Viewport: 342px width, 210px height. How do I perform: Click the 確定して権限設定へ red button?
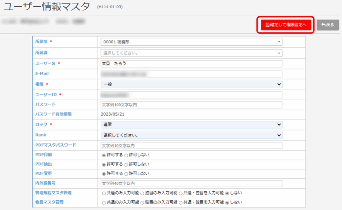click(286, 25)
